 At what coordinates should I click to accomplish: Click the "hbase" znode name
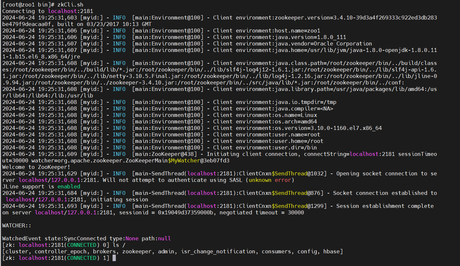click(x=332, y=251)
